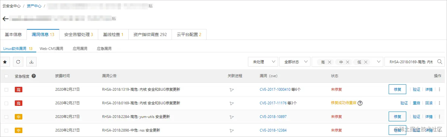Open more options for RHSA-2018:1319 row

[439, 90]
